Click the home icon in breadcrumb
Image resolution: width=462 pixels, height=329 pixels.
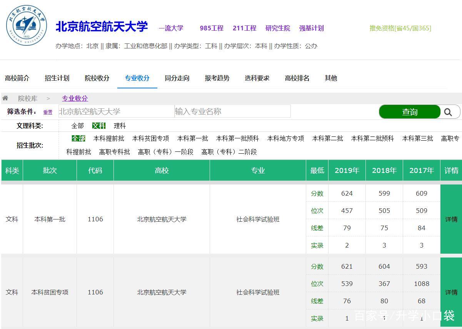[x=5, y=98]
